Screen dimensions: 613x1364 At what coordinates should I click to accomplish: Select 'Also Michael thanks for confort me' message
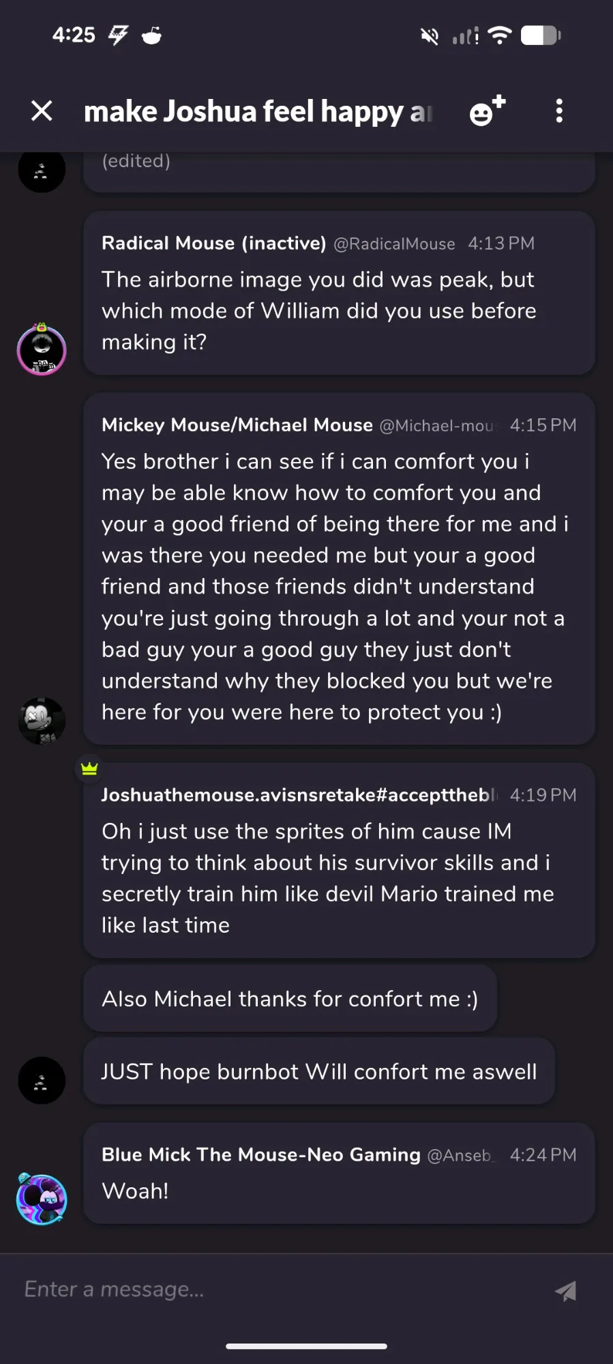[289, 999]
